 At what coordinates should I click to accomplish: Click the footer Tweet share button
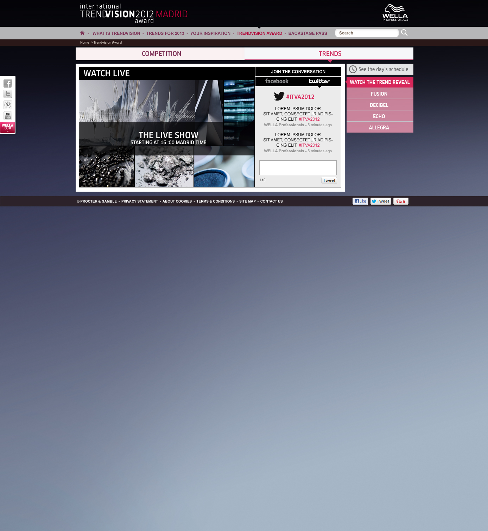pyautogui.click(x=381, y=201)
